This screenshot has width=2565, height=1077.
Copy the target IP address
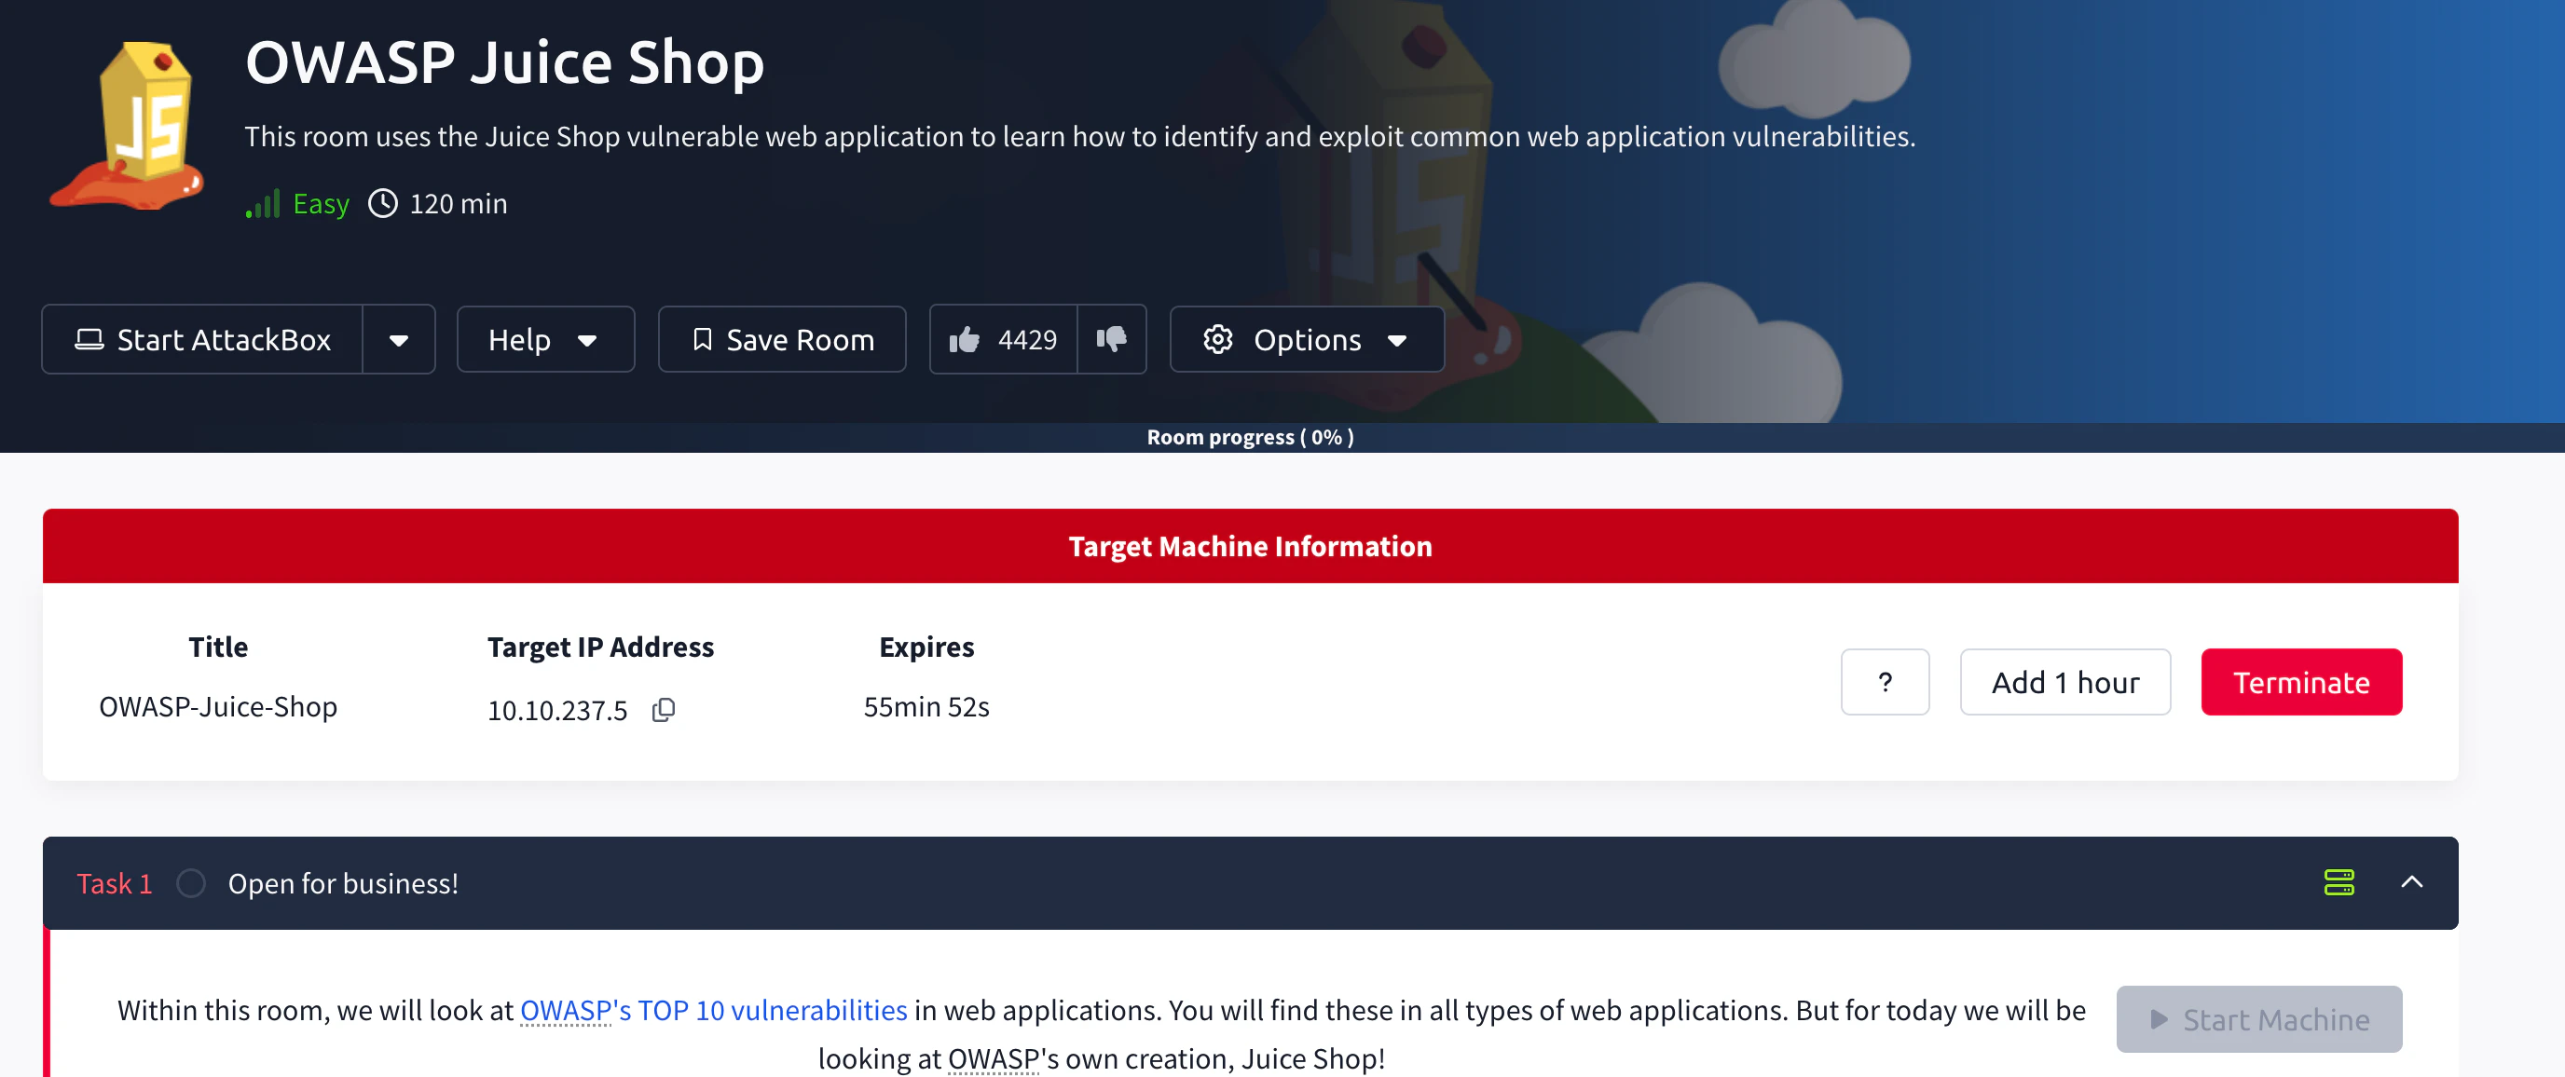(664, 710)
